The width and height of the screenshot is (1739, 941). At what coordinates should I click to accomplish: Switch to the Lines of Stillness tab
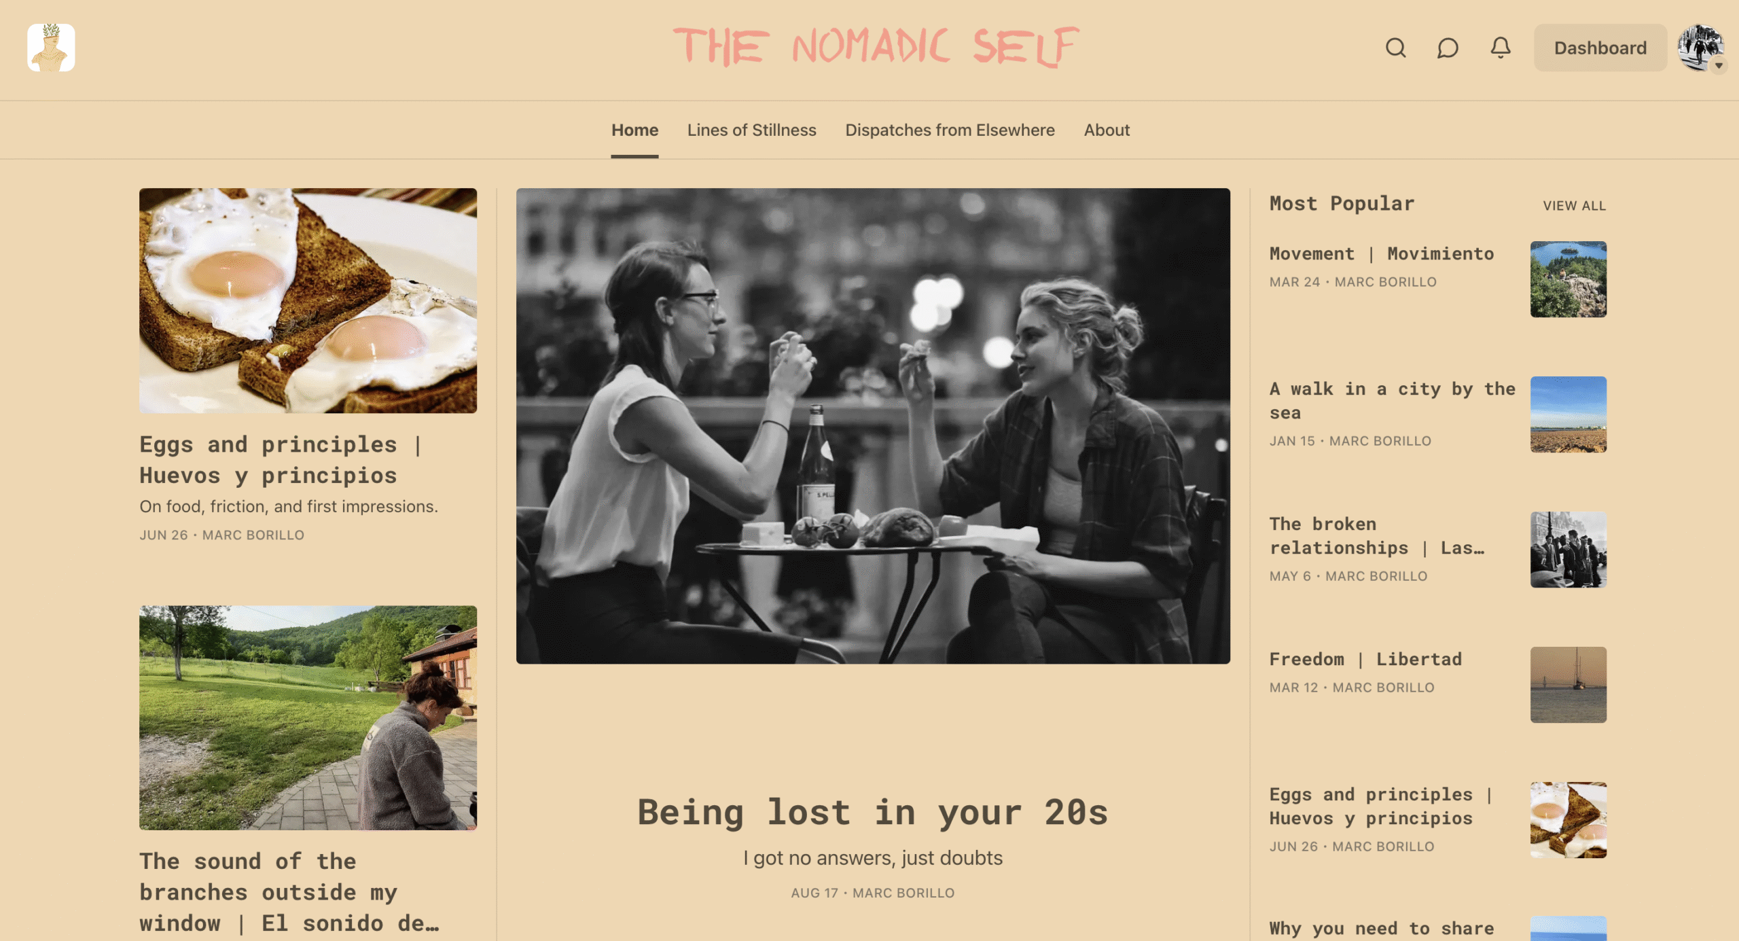[751, 130]
